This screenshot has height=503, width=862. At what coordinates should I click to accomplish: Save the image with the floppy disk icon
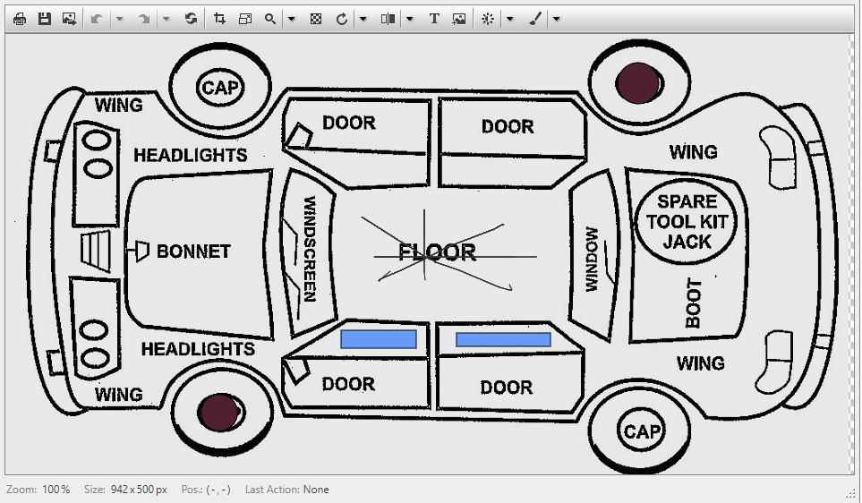pos(44,19)
